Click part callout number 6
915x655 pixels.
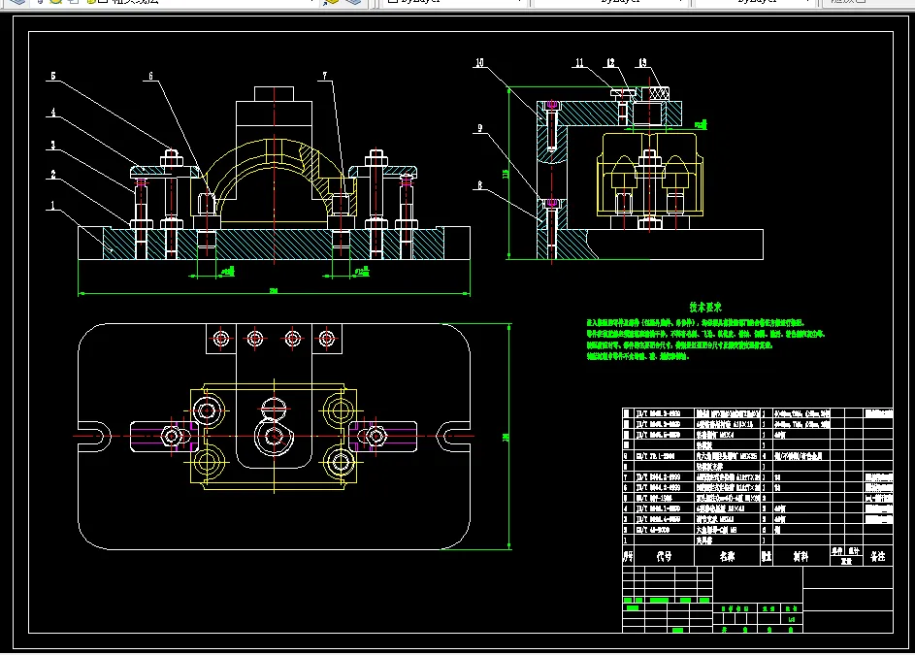click(150, 76)
